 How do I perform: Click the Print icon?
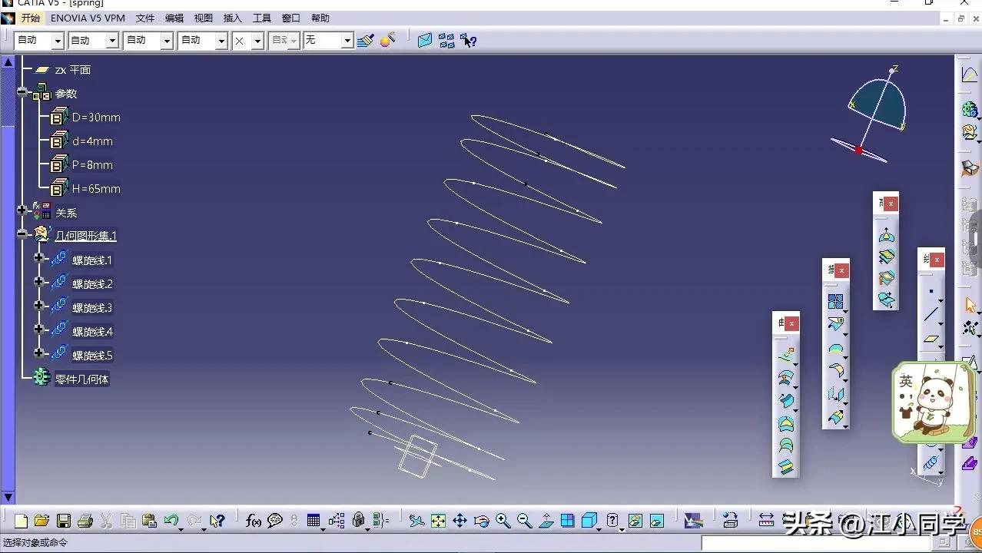(85, 521)
